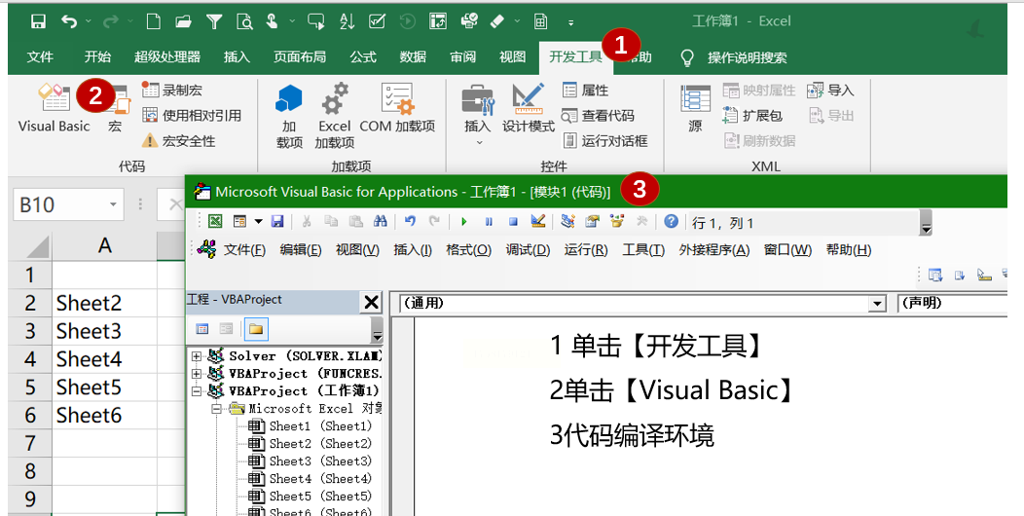
Task: Open 外接程序(A) menu in VBA editor
Action: pyautogui.click(x=713, y=249)
